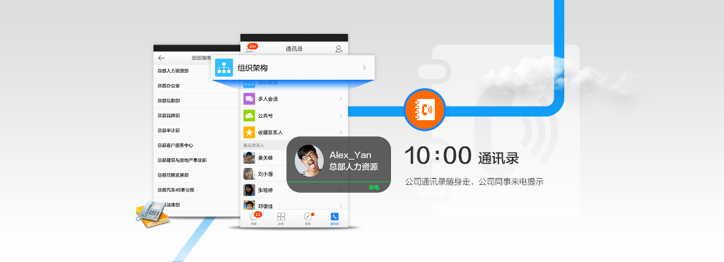Select 总部审计部 department row
The width and height of the screenshot is (724, 262).
point(197,131)
